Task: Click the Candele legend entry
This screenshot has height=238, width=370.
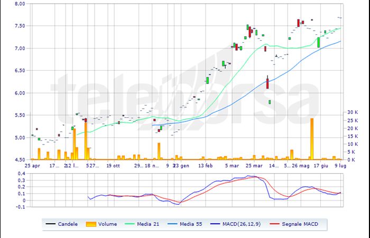Action: pos(62,224)
